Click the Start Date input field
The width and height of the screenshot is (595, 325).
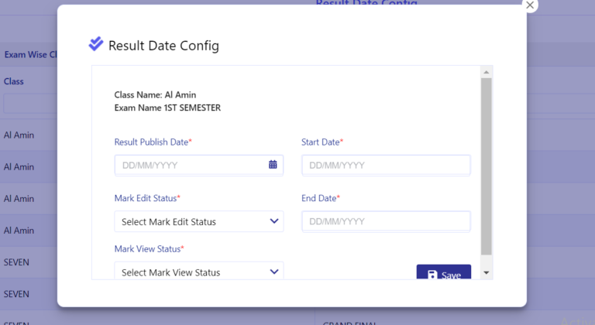[386, 165]
